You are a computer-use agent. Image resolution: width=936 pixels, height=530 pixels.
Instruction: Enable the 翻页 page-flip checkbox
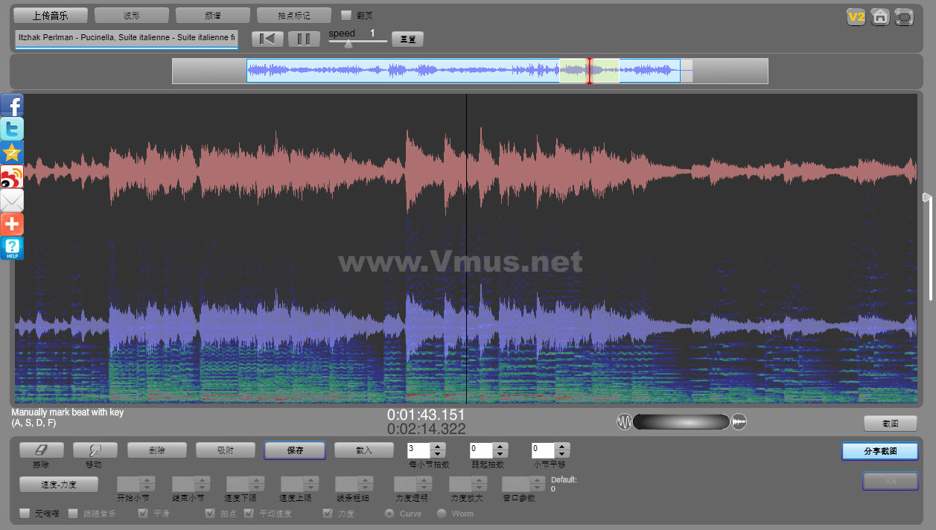(x=346, y=15)
